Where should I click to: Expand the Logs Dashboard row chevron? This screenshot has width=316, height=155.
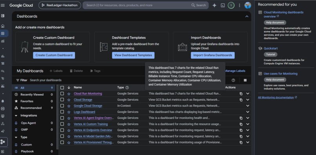[x=248, y=112]
